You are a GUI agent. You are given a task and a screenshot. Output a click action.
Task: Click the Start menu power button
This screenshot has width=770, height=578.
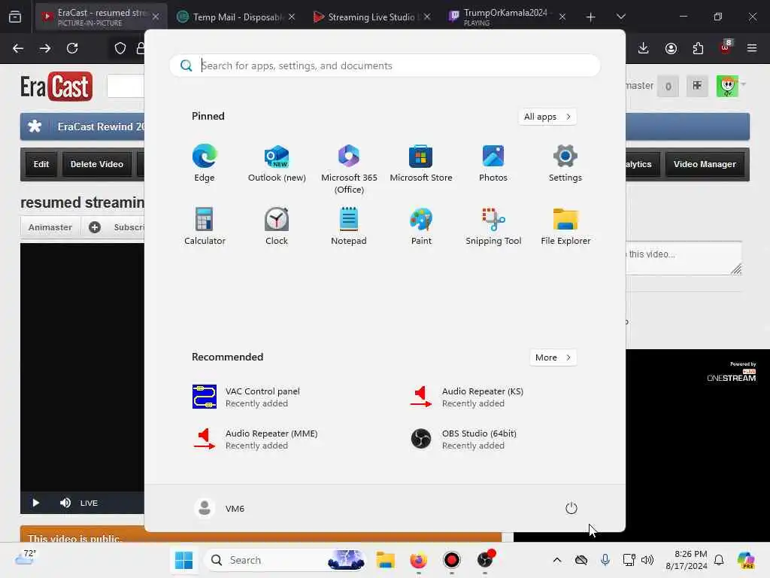tap(571, 508)
